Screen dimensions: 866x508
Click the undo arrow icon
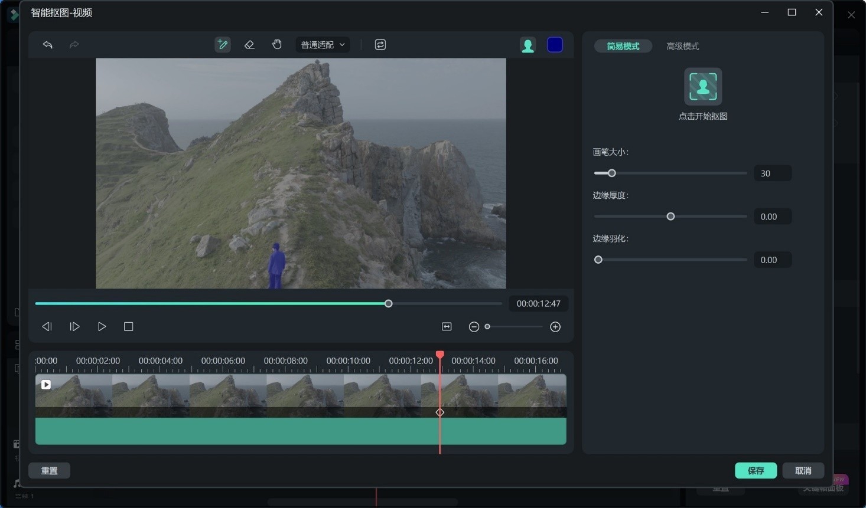point(48,45)
